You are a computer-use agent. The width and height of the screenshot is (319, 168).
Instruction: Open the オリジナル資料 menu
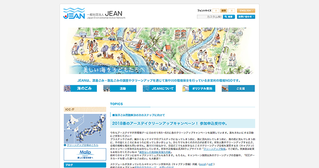click(199, 88)
